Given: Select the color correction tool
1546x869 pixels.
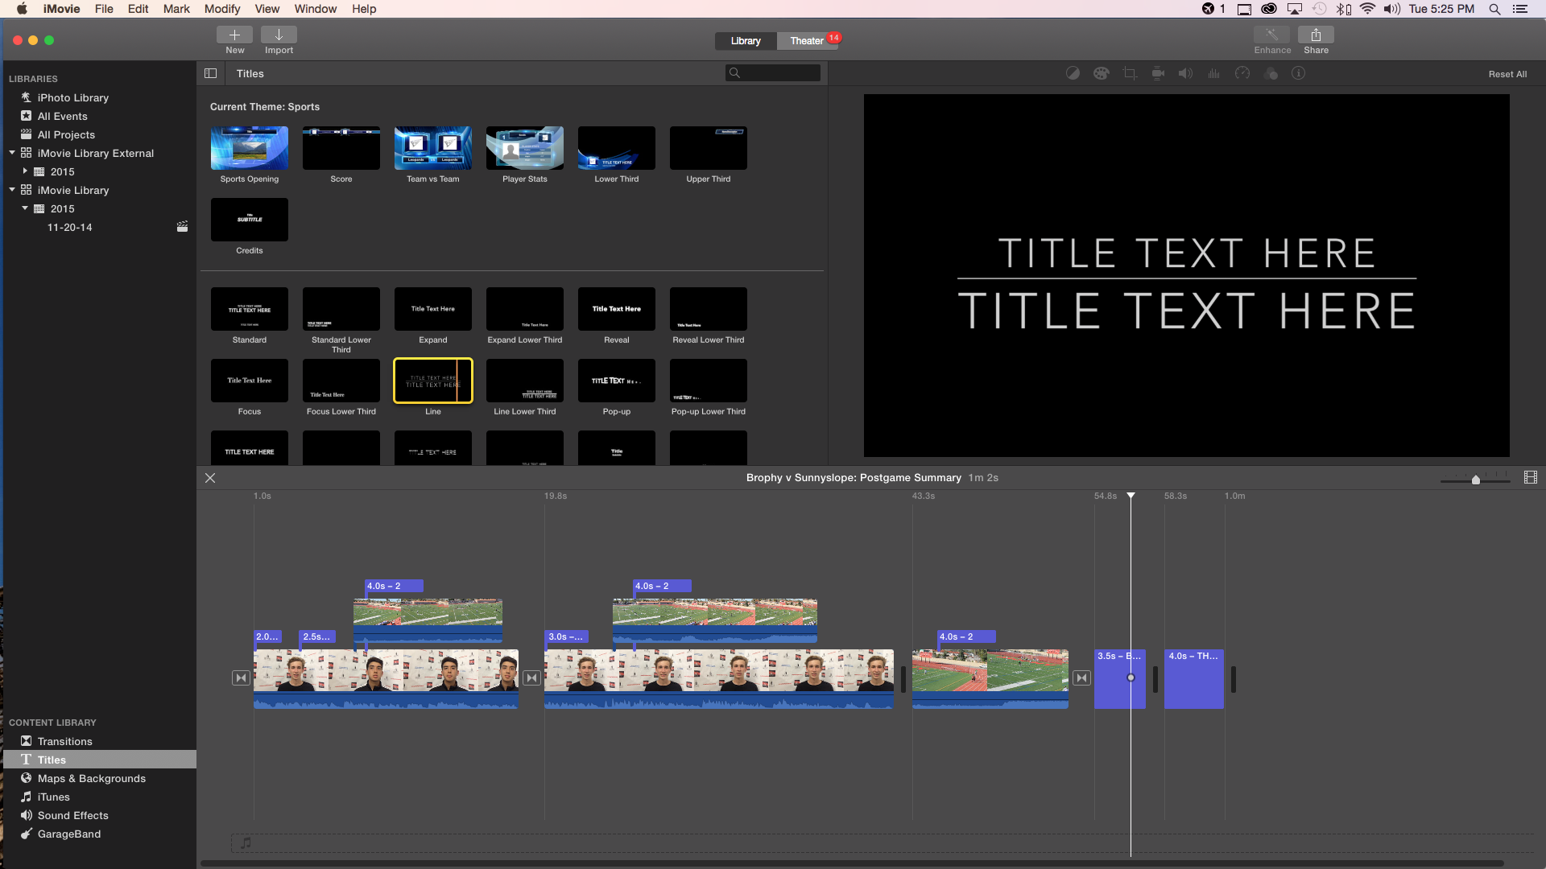Looking at the screenshot, I should coord(1101,72).
